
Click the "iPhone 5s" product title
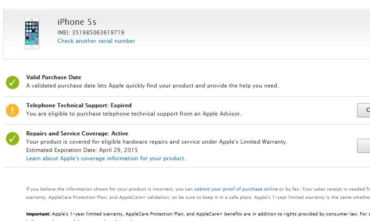(x=76, y=22)
